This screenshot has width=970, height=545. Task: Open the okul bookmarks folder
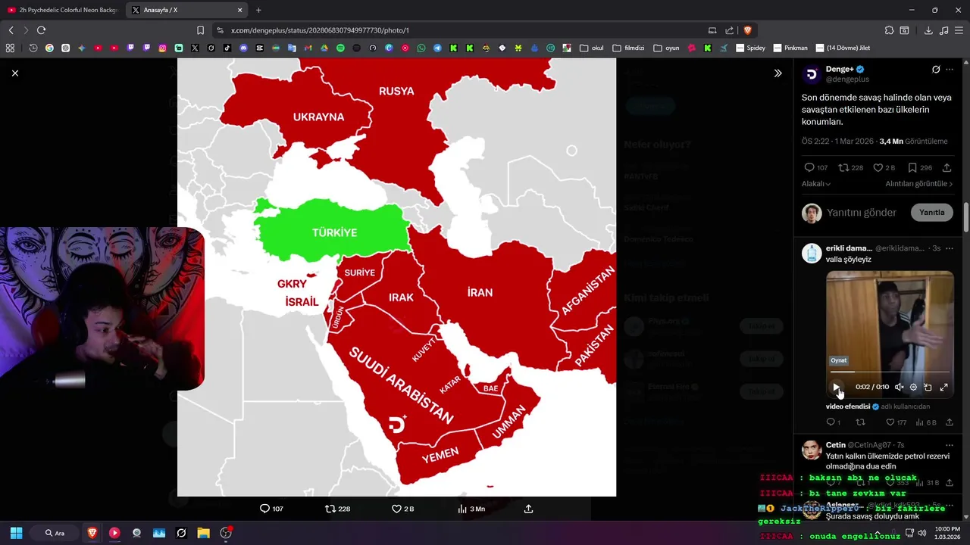click(x=592, y=48)
